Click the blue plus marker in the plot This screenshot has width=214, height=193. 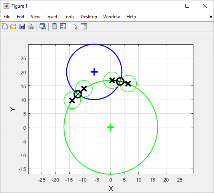pos(94,72)
